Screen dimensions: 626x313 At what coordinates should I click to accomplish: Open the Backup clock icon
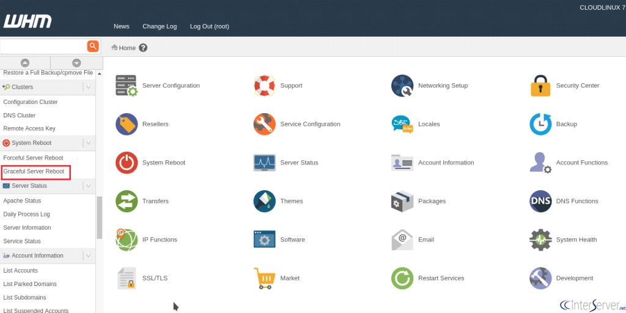(x=540, y=124)
